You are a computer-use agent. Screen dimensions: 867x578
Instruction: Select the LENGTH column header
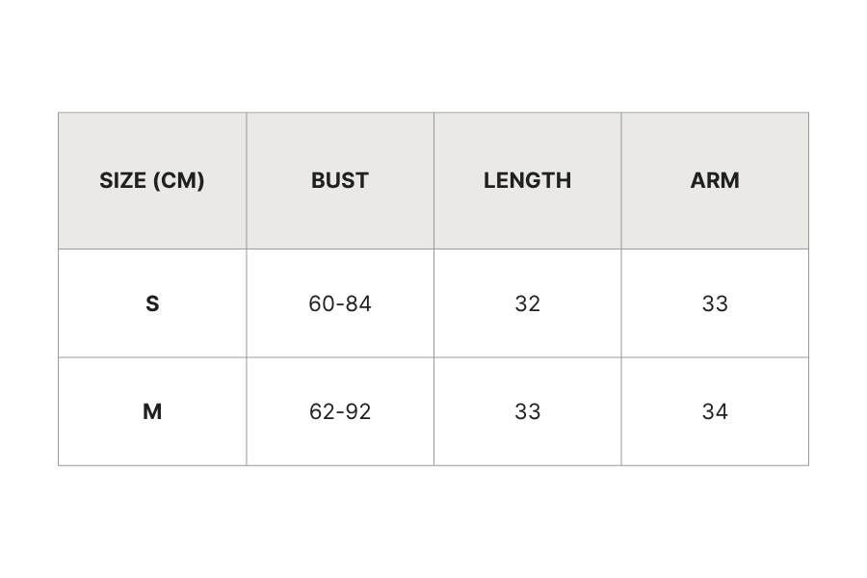click(527, 181)
